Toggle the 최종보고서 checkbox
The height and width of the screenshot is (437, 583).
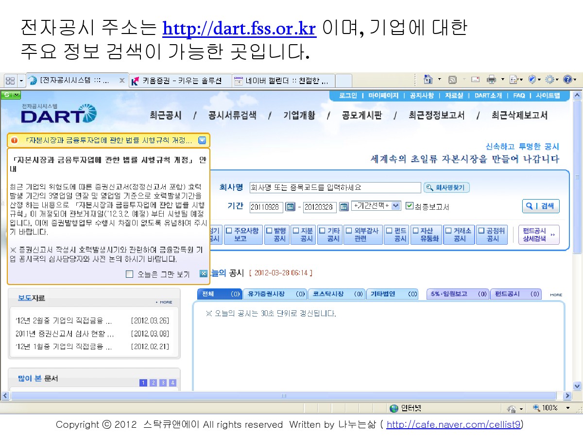point(409,206)
